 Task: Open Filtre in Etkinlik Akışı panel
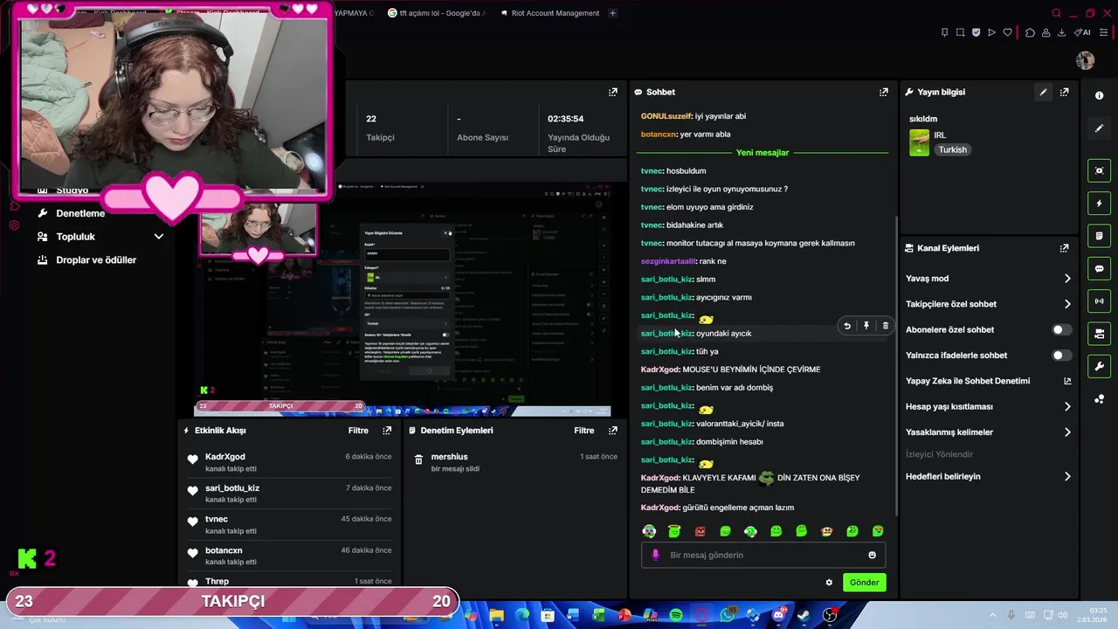[x=358, y=431]
